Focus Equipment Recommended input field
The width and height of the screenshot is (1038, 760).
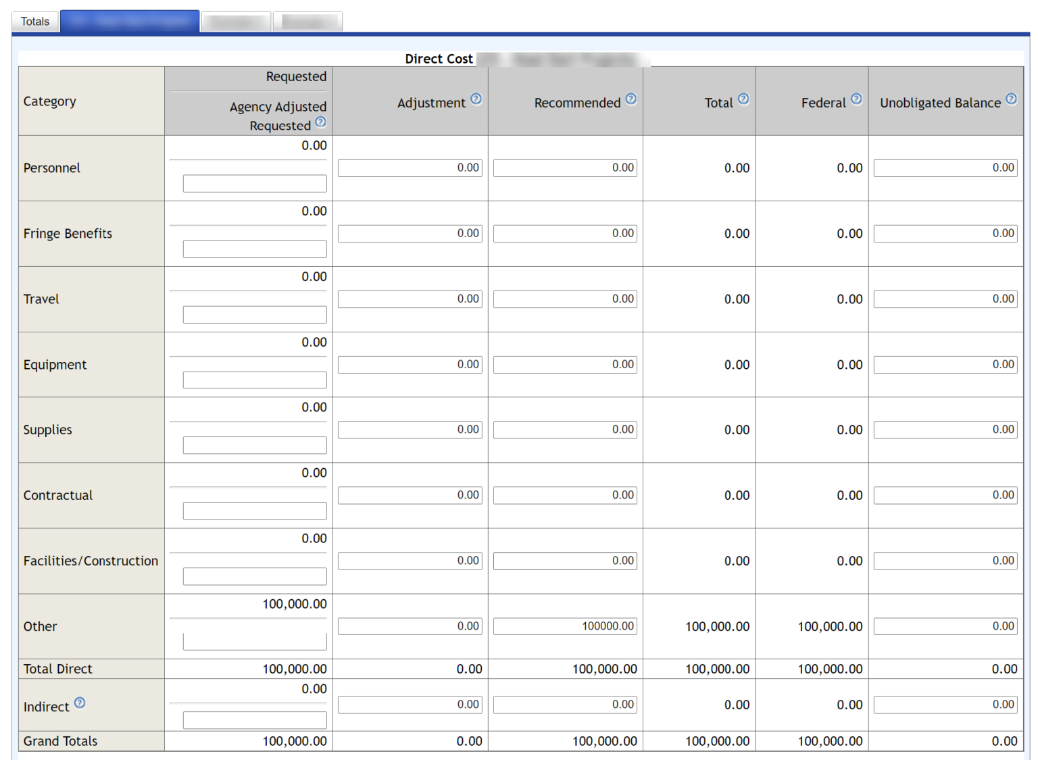point(565,365)
